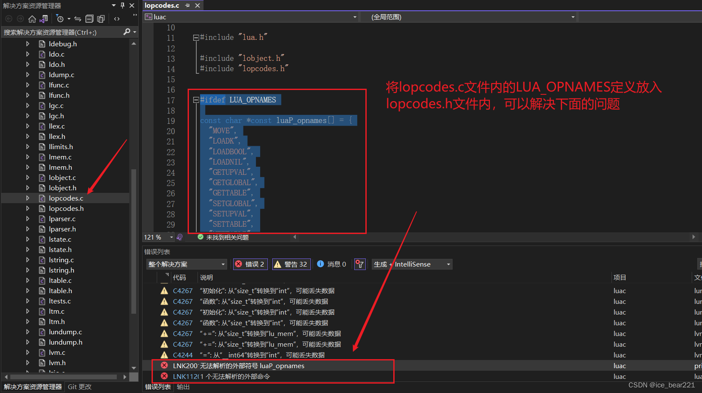Open the luac project scope dropdown
The width and height of the screenshot is (702, 393).
(355, 17)
